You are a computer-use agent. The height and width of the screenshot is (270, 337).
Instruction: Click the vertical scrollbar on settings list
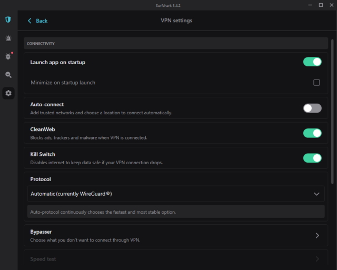[332, 111]
